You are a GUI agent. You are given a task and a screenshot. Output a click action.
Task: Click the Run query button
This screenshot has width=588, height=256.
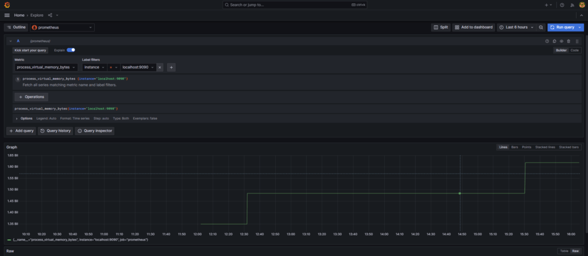coord(562,27)
